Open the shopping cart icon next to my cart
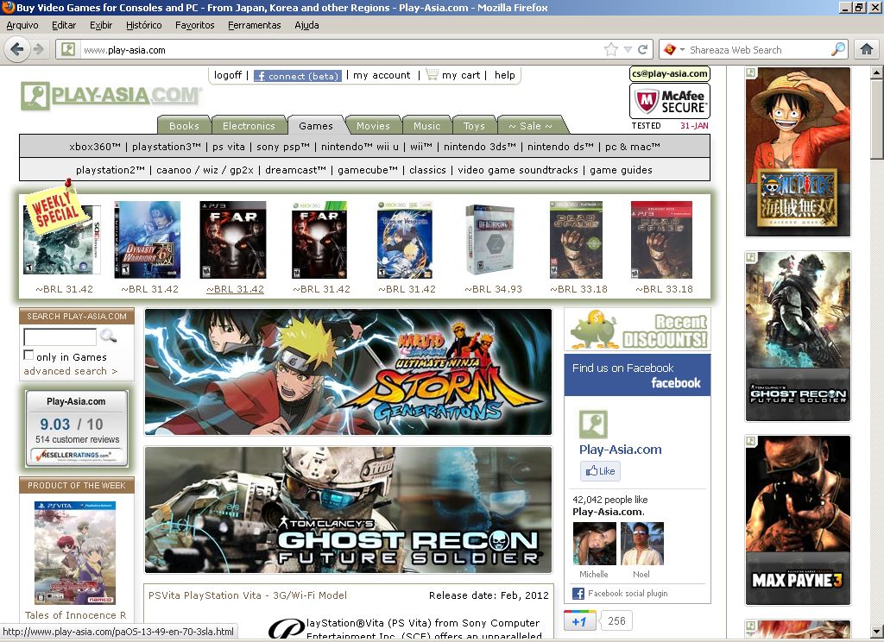This screenshot has width=884, height=642. 432,75
